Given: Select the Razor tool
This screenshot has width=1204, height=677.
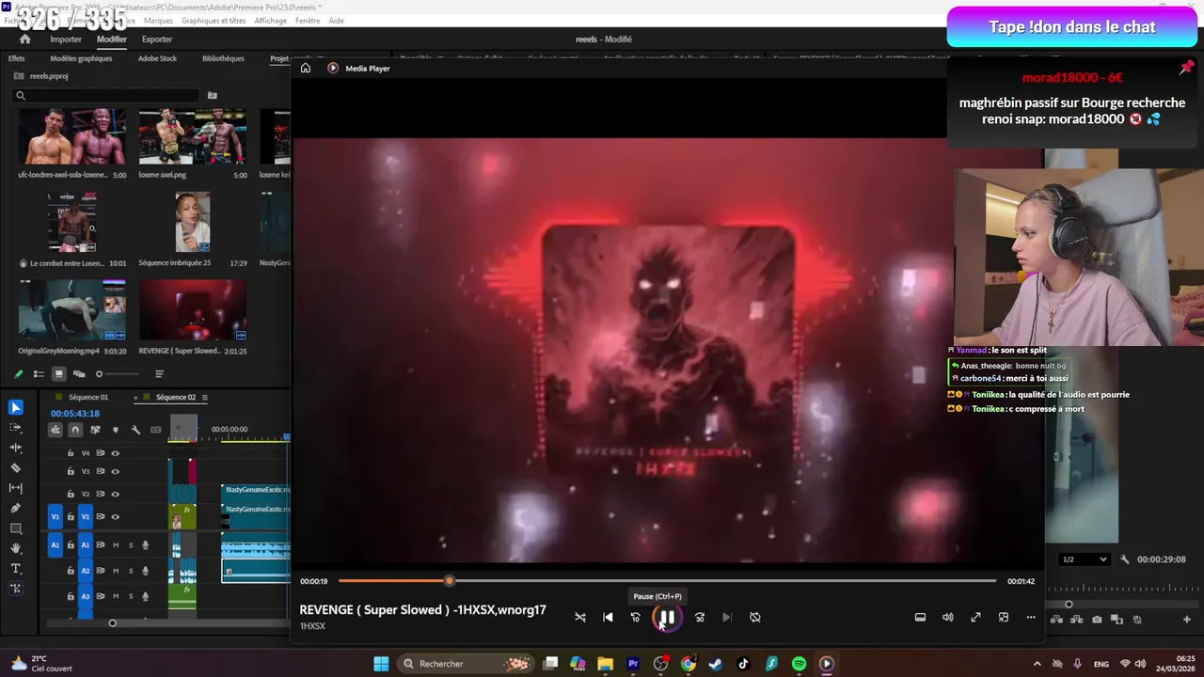Looking at the screenshot, I should coord(16,467).
